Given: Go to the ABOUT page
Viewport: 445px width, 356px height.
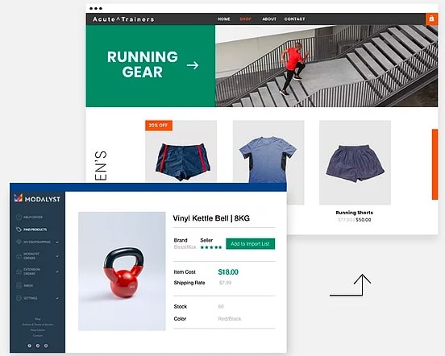Looking at the screenshot, I should pos(269,19).
